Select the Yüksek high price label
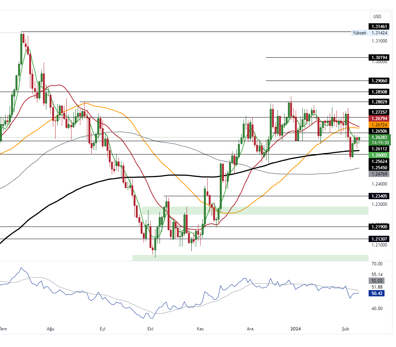 359,33
